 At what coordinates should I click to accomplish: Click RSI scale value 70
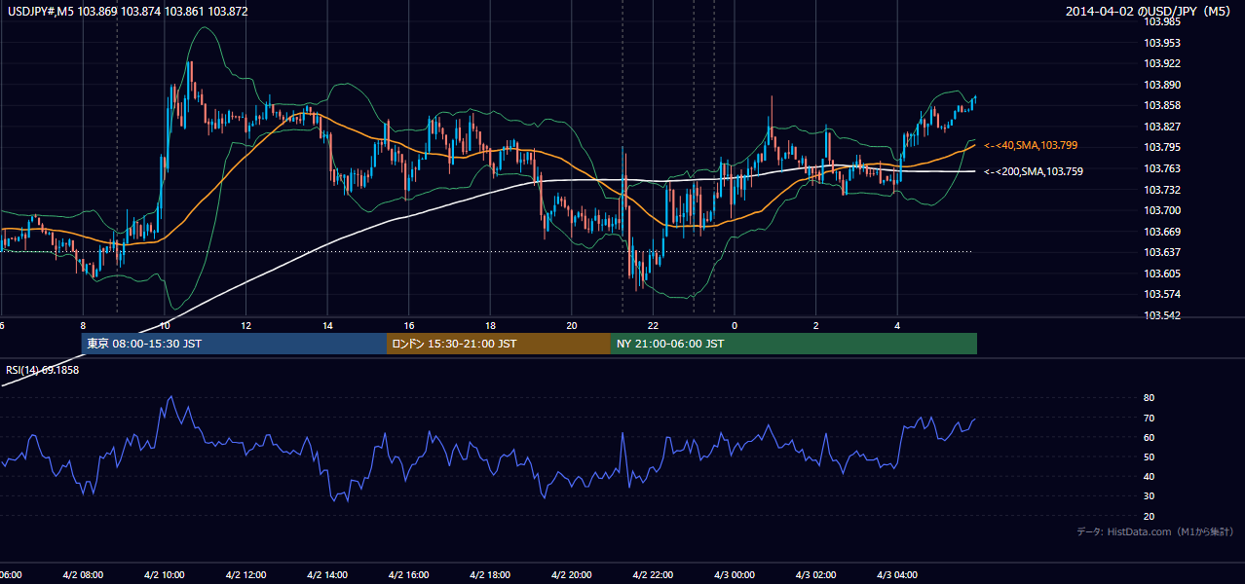point(1149,418)
